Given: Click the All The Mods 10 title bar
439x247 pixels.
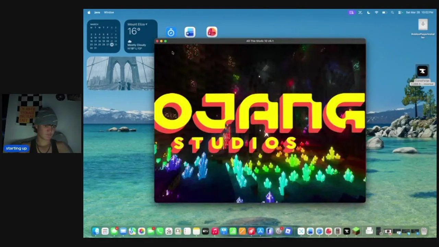Looking at the screenshot, I should tap(260, 41).
